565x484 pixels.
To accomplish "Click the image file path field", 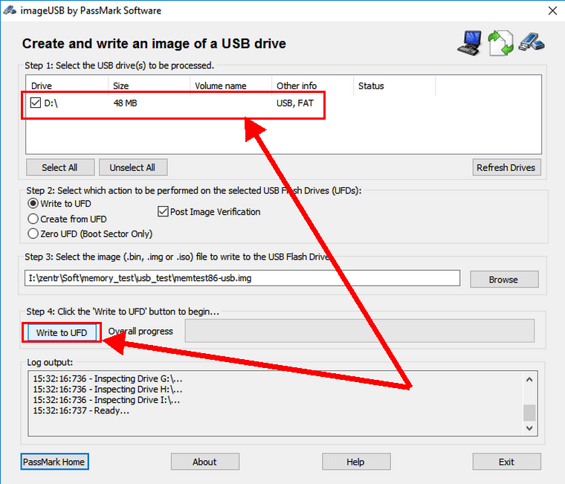I will pos(242,278).
